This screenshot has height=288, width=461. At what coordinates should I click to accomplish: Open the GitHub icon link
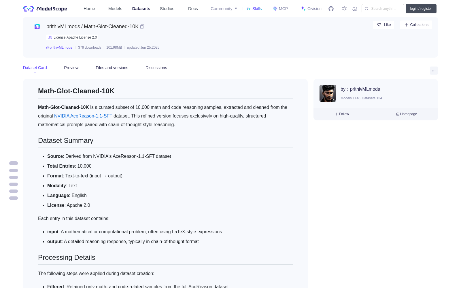point(331,9)
